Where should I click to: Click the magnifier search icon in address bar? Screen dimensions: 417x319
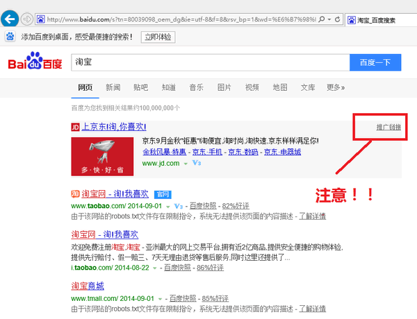pos(322,19)
